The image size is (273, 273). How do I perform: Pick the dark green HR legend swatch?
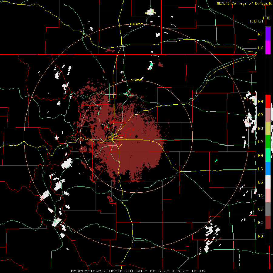click(x=268, y=142)
